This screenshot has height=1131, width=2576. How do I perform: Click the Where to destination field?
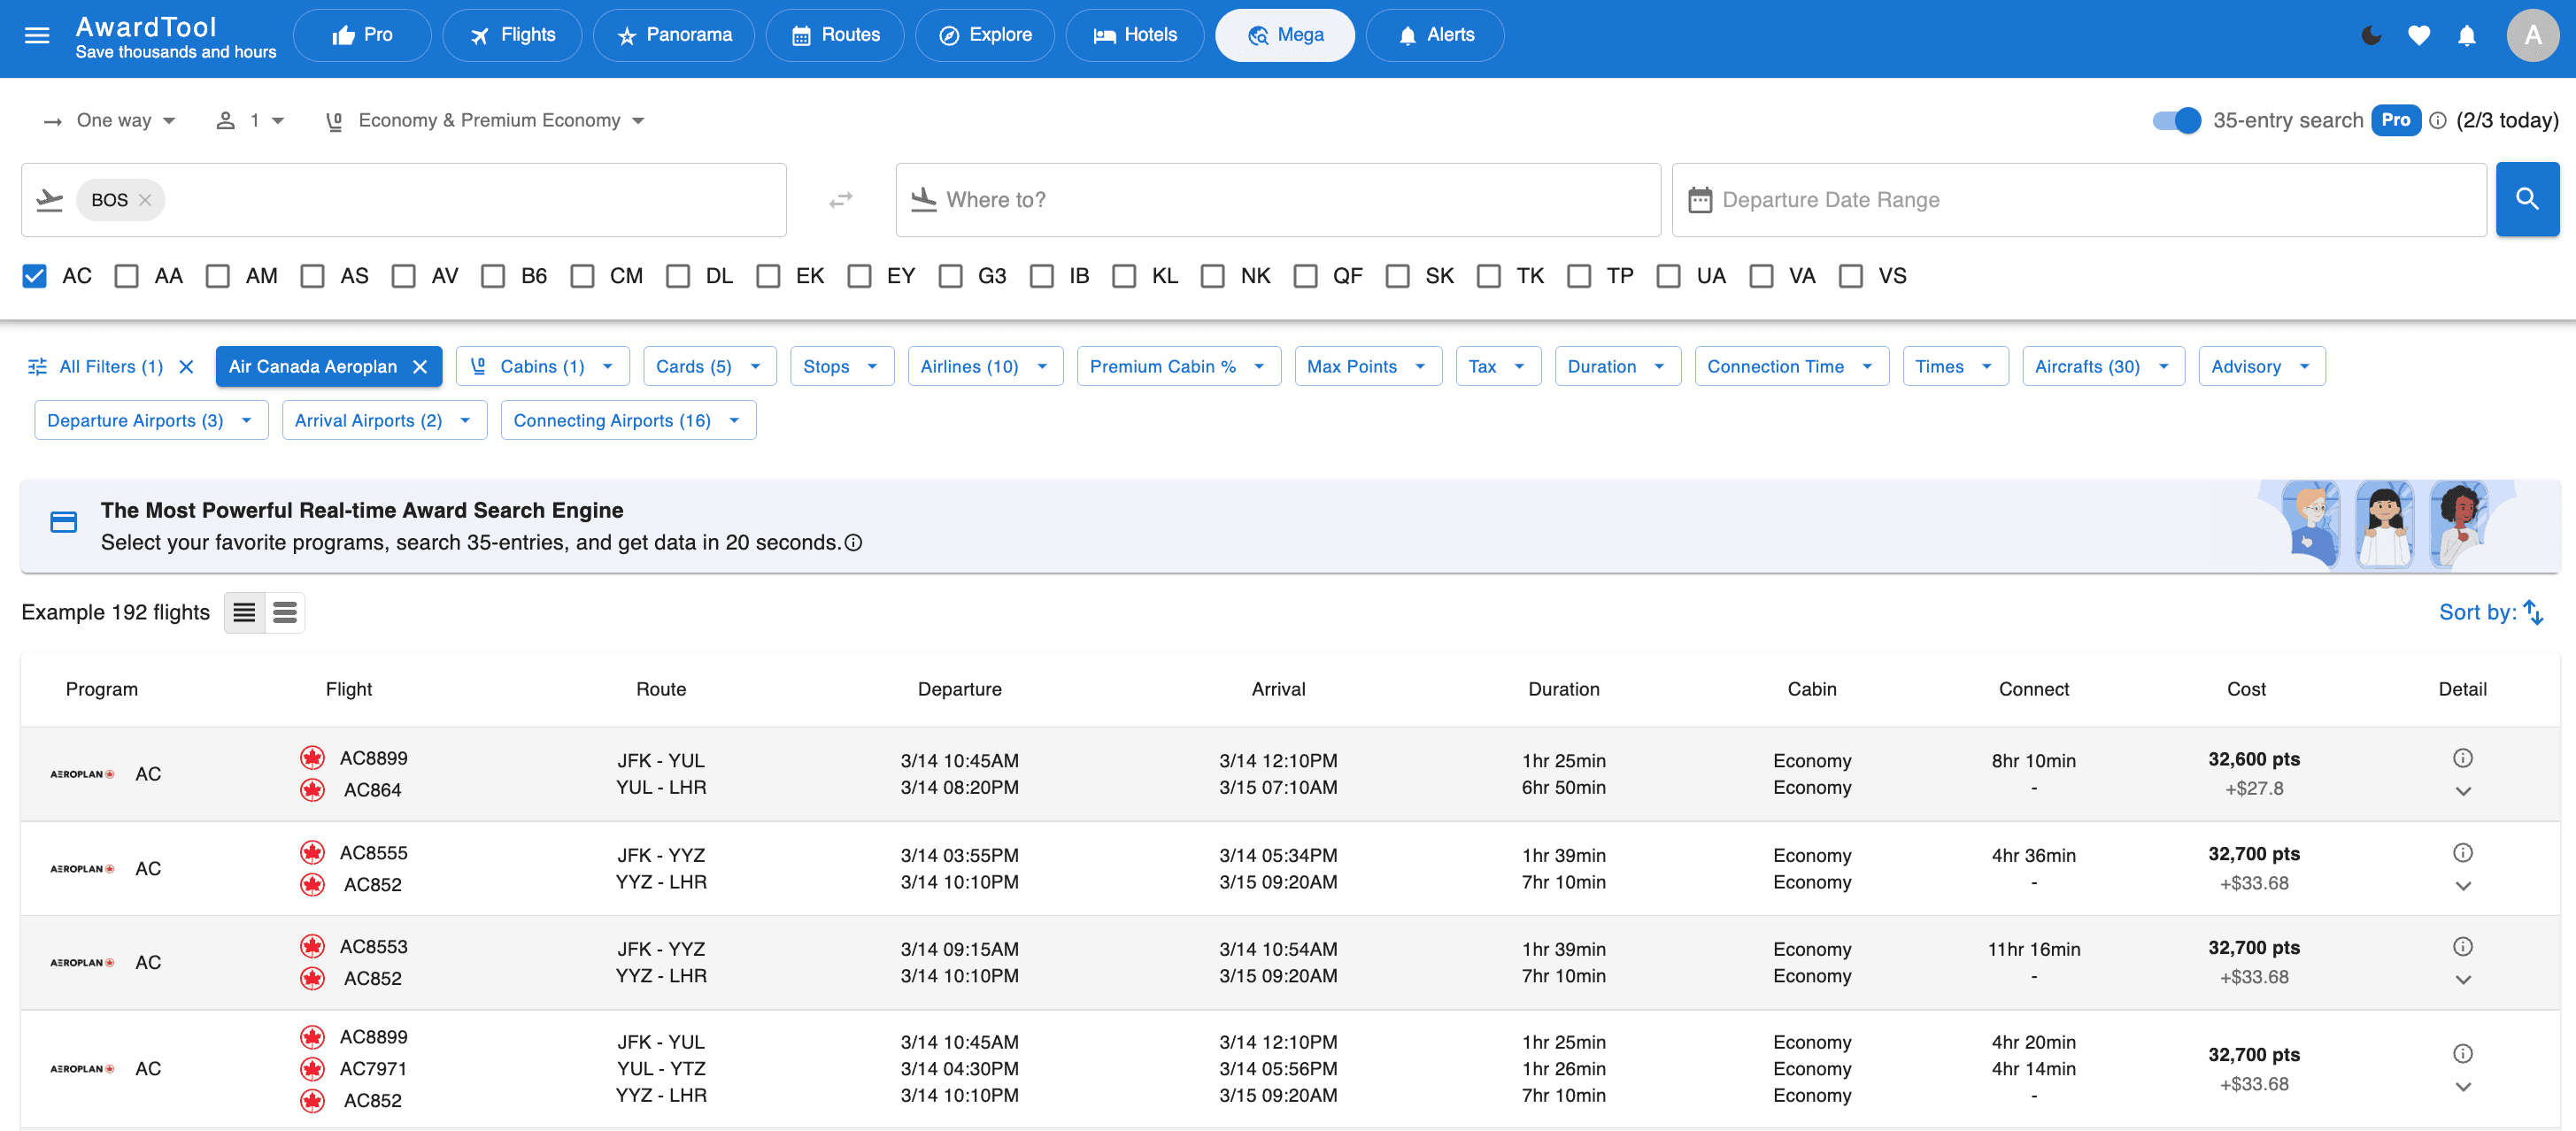(x=1278, y=200)
